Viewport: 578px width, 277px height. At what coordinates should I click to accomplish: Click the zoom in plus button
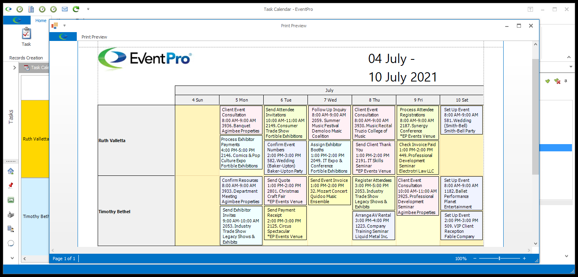[x=524, y=259]
